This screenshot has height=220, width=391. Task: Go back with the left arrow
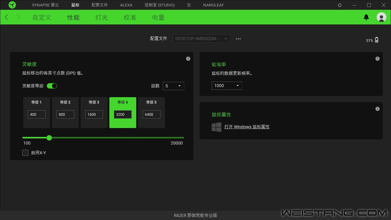click(x=7, y=17)
